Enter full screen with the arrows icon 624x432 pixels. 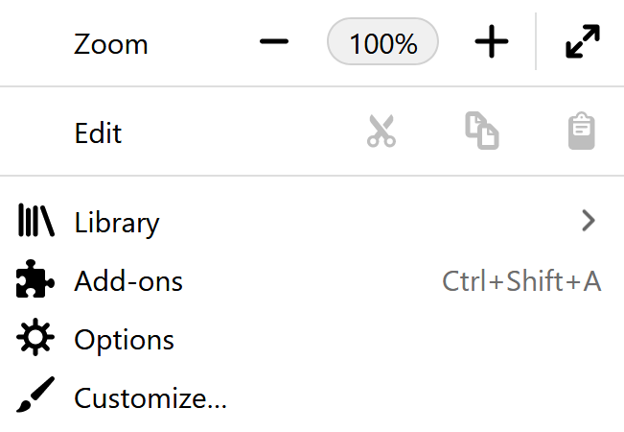tap(582, 43)
